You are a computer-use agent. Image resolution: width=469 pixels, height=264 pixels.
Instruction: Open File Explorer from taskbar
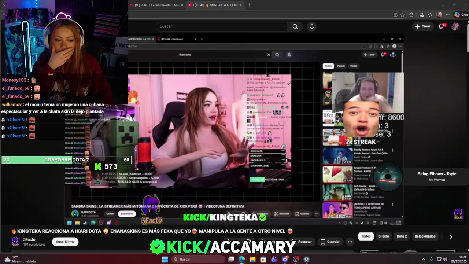(252, 259)
